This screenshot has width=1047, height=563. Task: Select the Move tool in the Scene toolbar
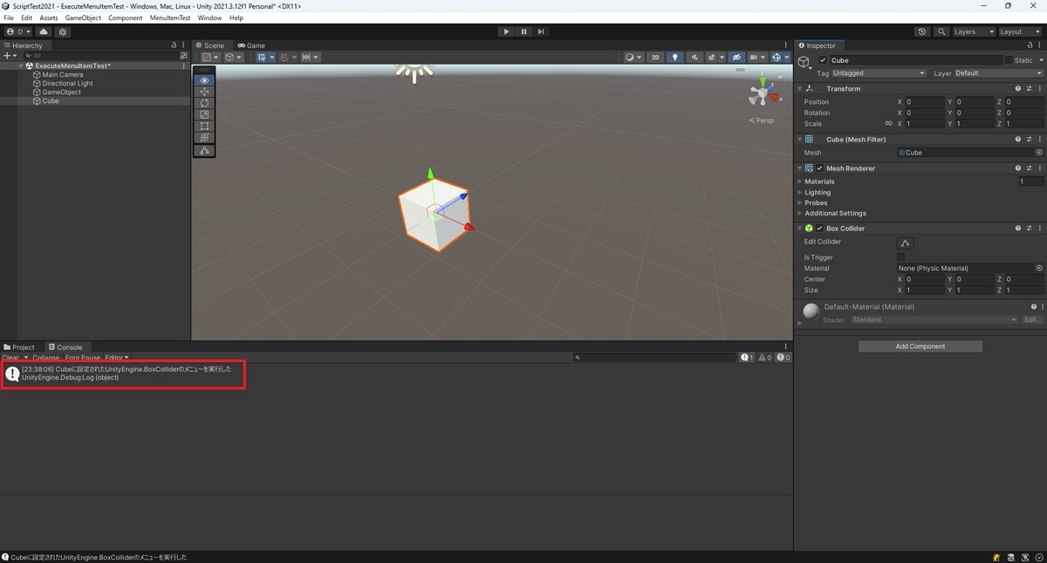(x=204, y=93)
